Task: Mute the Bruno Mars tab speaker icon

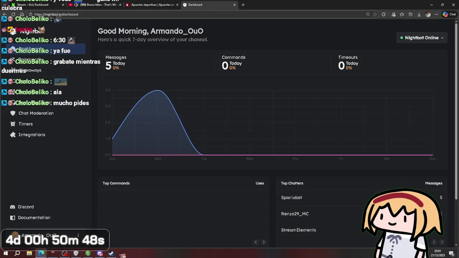Action: point(76,5)
